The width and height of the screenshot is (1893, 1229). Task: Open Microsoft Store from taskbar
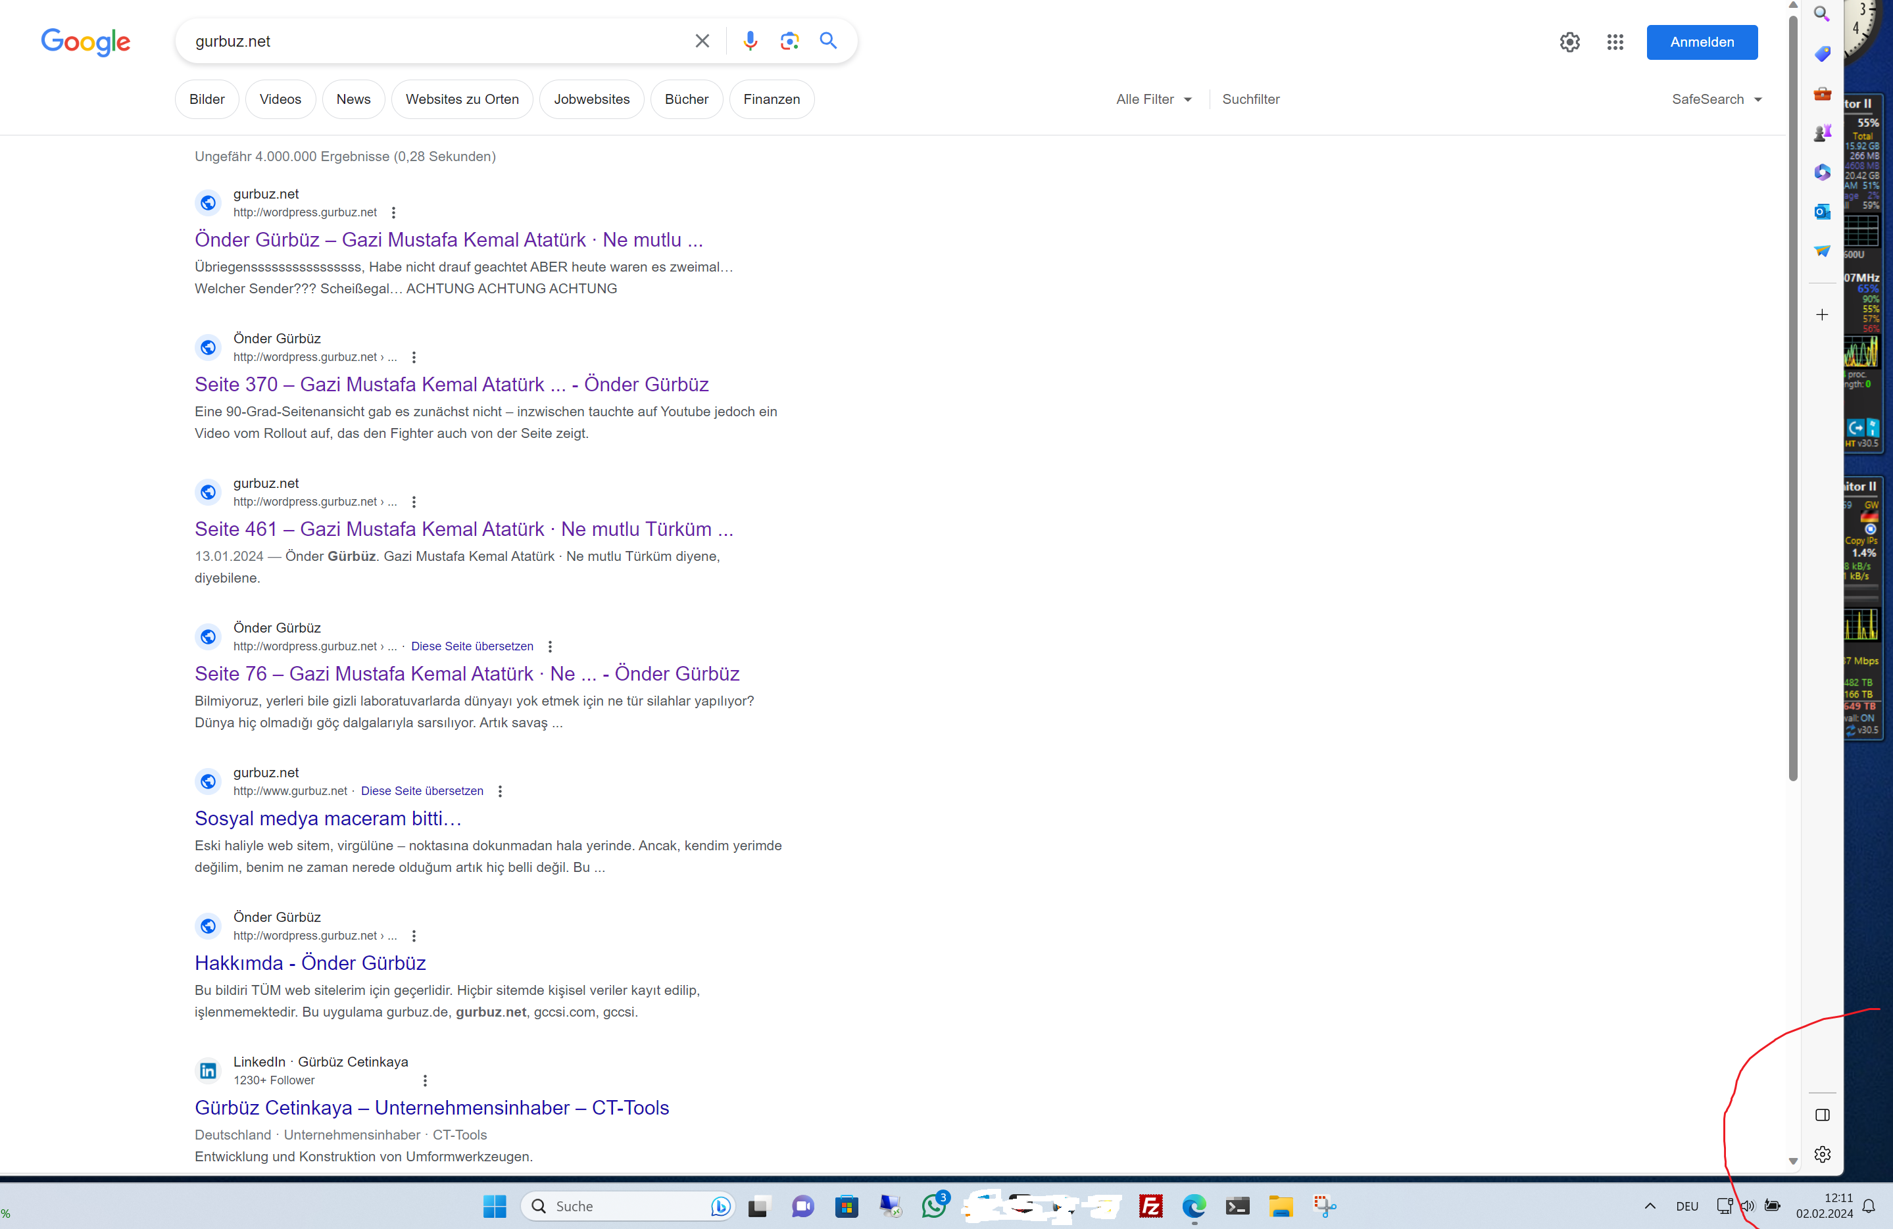coord(847,1207)
